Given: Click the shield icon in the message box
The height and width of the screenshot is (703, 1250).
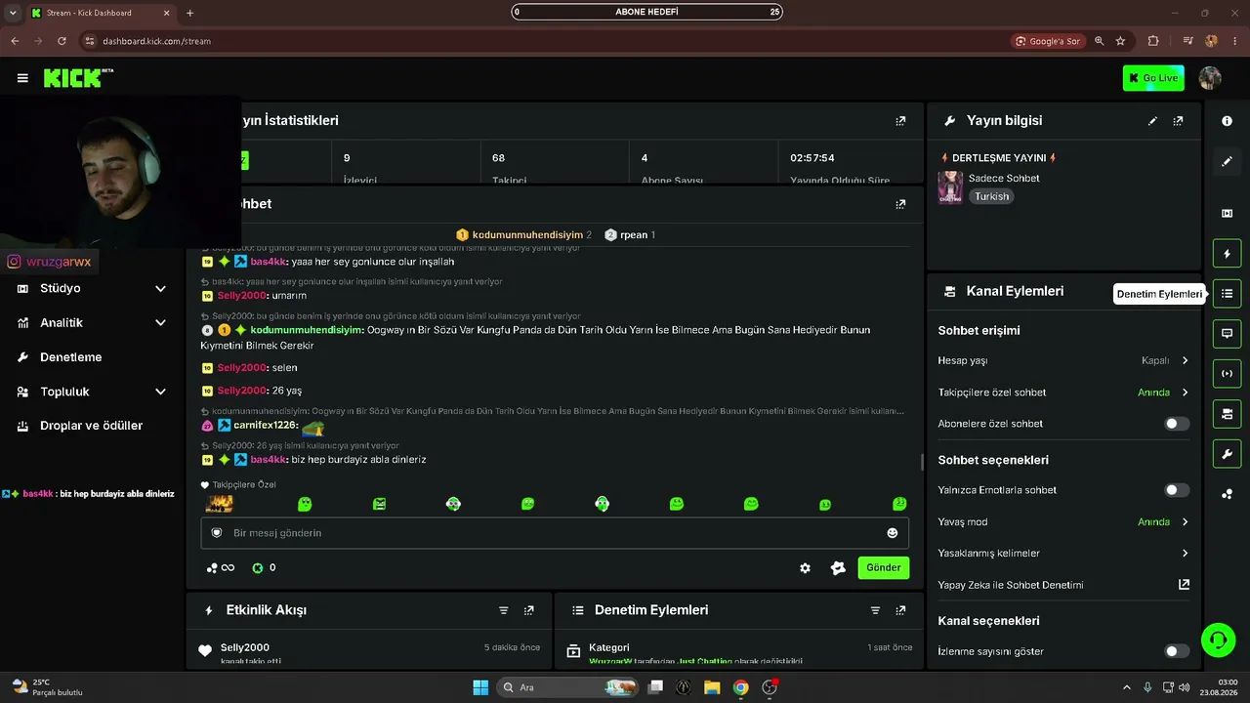Looking at the screenshot, I should [x=217, y=533].
